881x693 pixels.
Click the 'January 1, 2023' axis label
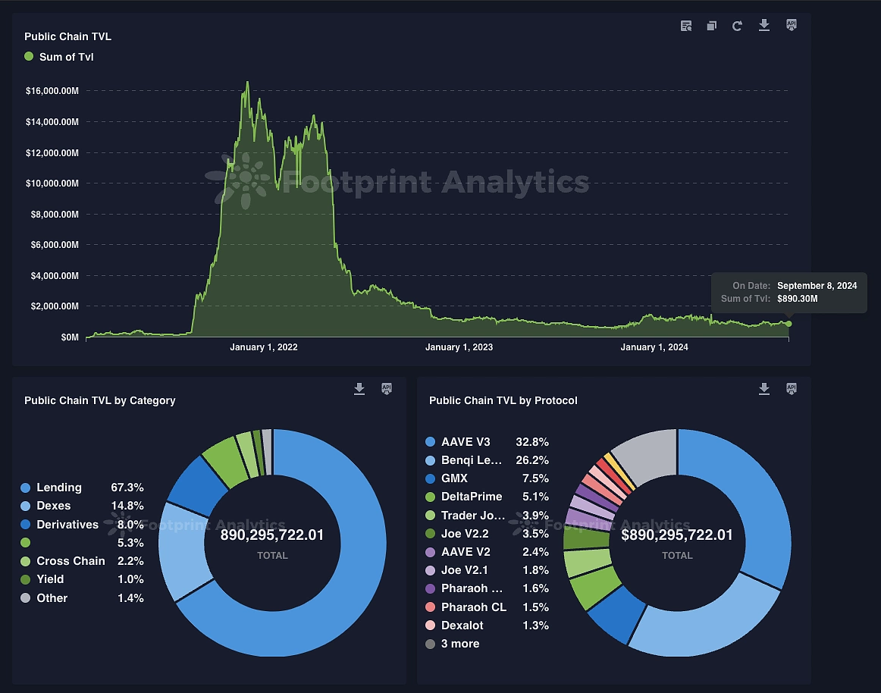pos(459,347)
